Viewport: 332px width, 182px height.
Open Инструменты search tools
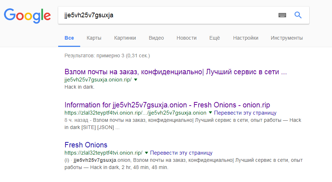pos(287,38)
